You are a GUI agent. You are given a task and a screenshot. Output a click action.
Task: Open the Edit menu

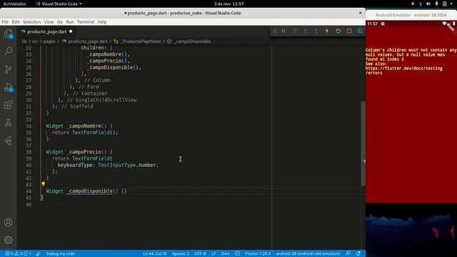click(x=16, y=22)
